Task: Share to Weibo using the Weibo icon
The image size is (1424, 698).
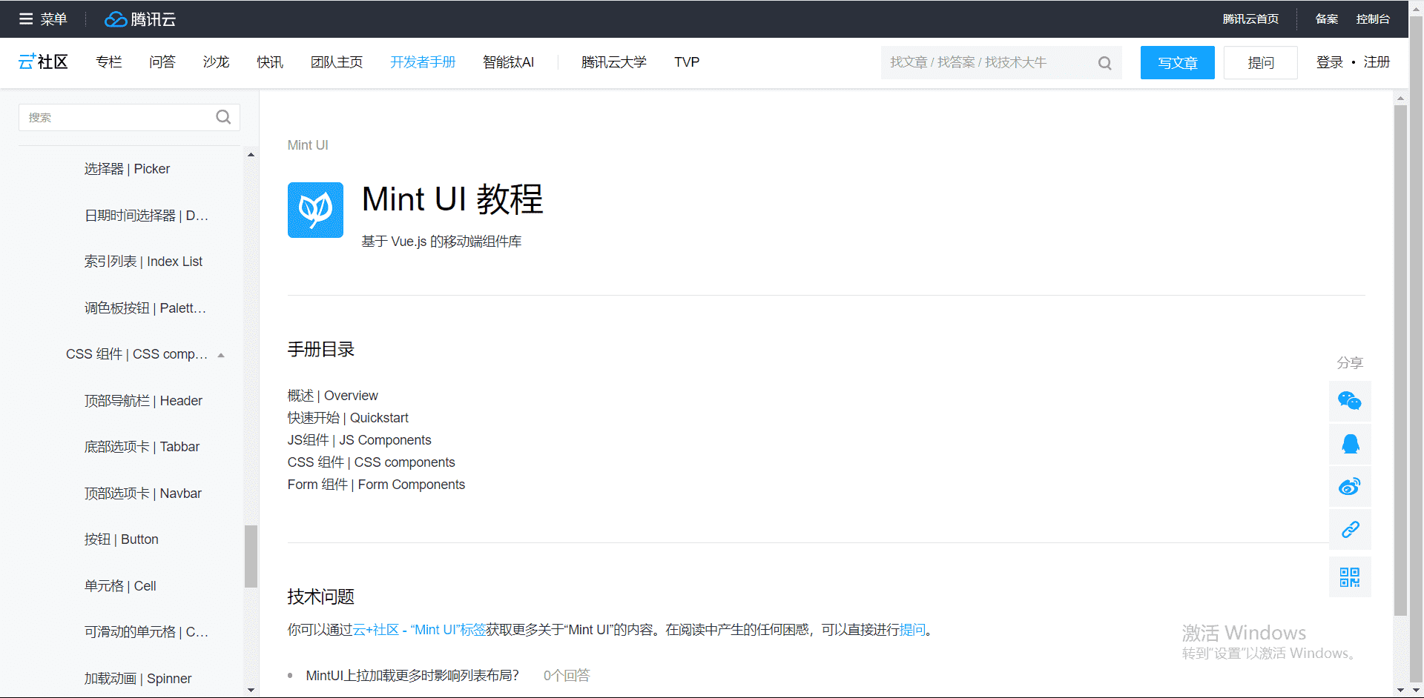Action: click(x=1350, y=487)
